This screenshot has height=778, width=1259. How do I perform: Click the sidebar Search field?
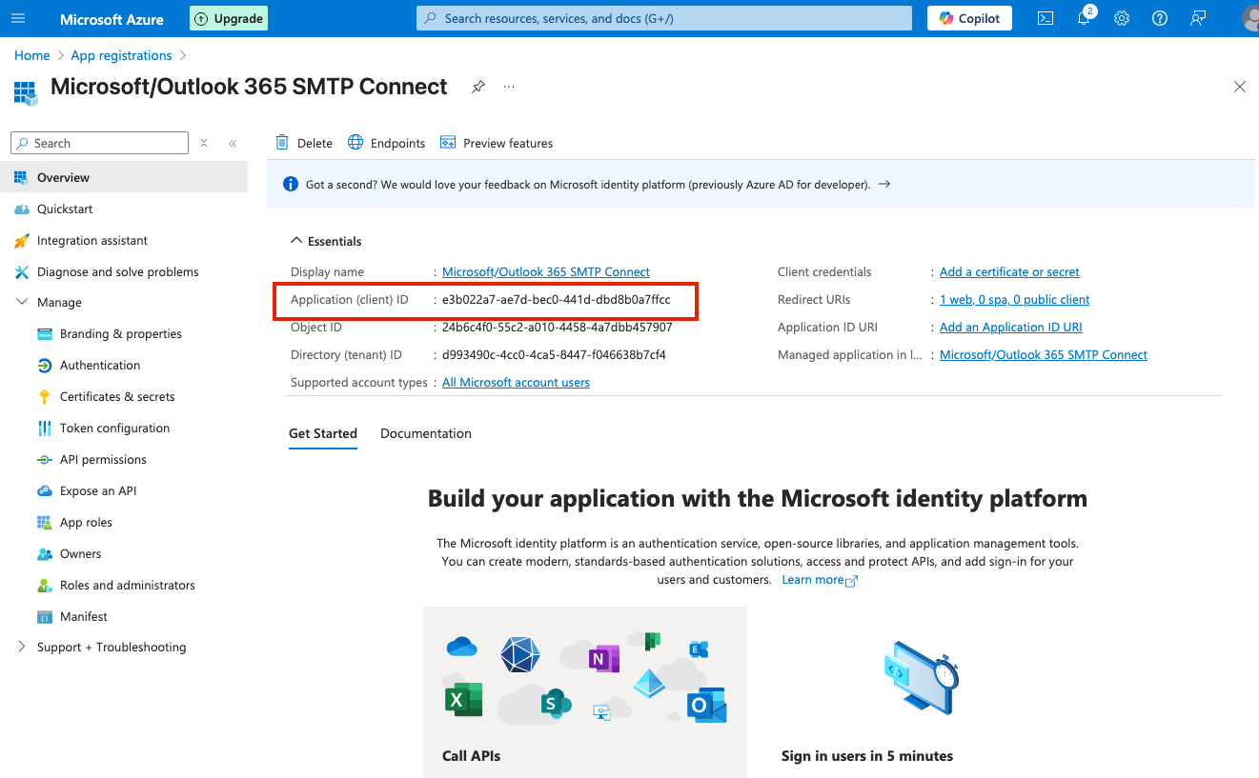coord(99,143)
